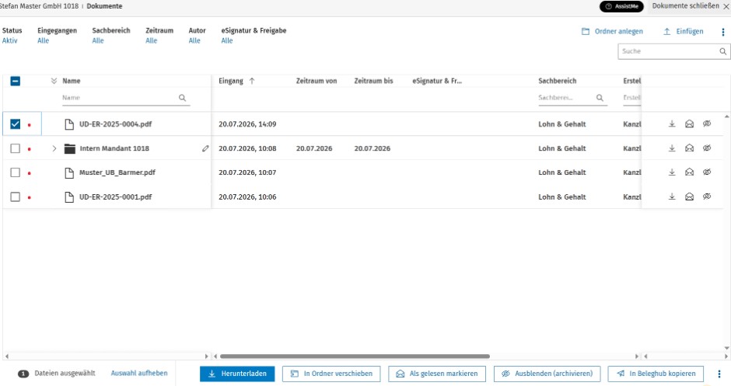Click the Stefan Master GmbH 1018 breadcrumb
Viewport: 731px width, 386px height.
(39, 6)
